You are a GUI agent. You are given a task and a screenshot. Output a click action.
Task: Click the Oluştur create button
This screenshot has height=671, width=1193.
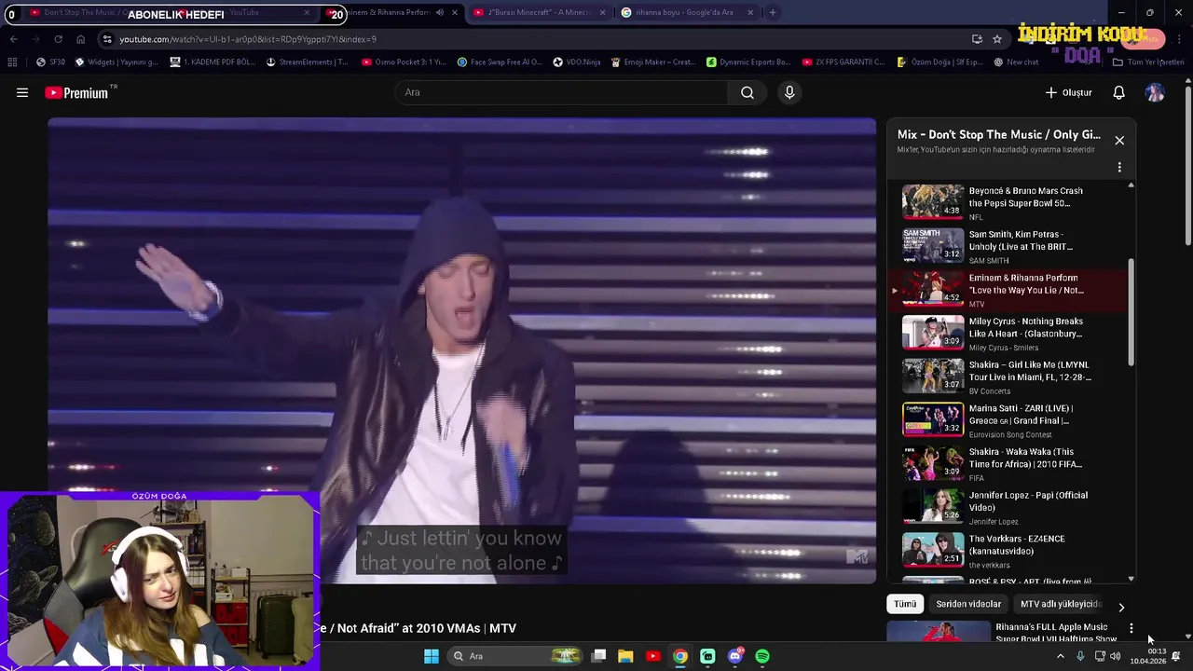click(x=1068, y=92)
